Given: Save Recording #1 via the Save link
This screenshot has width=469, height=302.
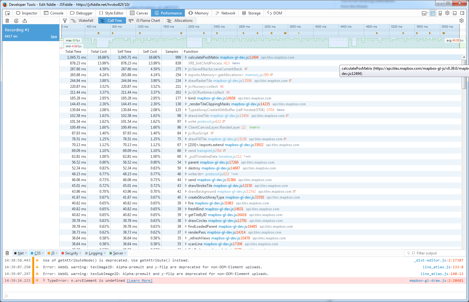Looking at the screenshot, I should [54, 36].
